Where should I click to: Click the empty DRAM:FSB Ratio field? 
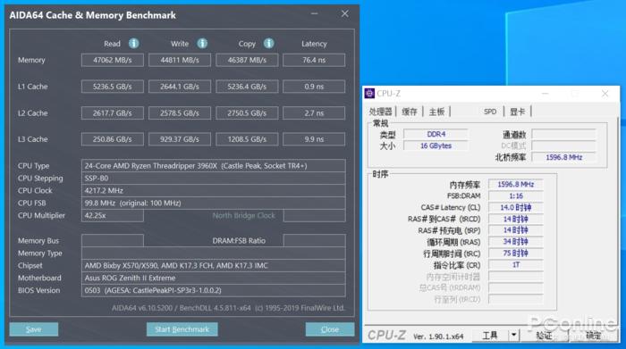point(314,241)
